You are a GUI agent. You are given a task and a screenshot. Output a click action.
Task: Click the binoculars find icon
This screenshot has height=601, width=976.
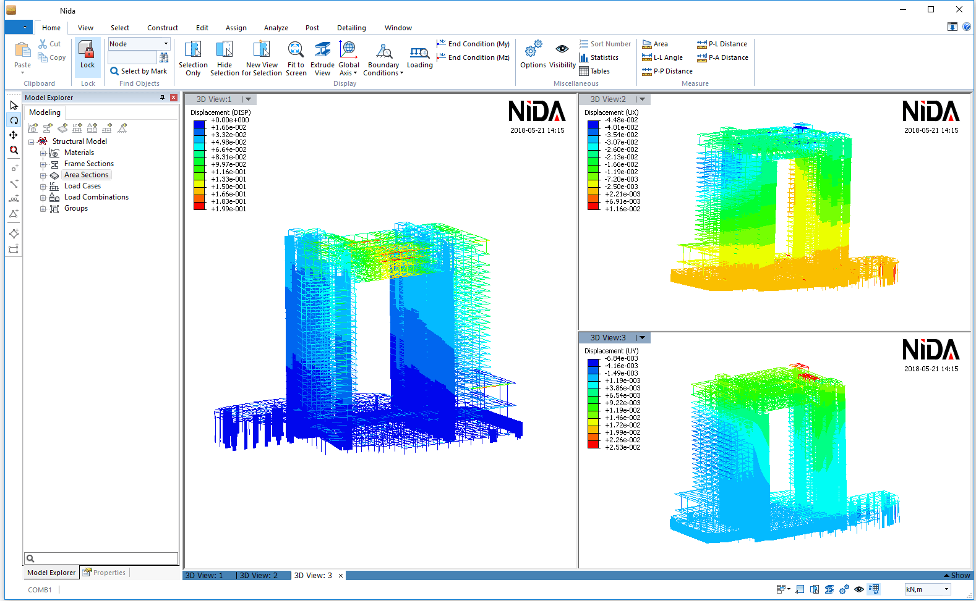[164, 57]
